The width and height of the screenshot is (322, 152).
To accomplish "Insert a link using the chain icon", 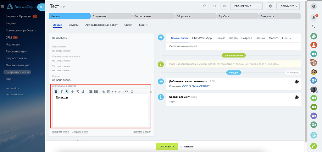I will click(x=103, y=92).
